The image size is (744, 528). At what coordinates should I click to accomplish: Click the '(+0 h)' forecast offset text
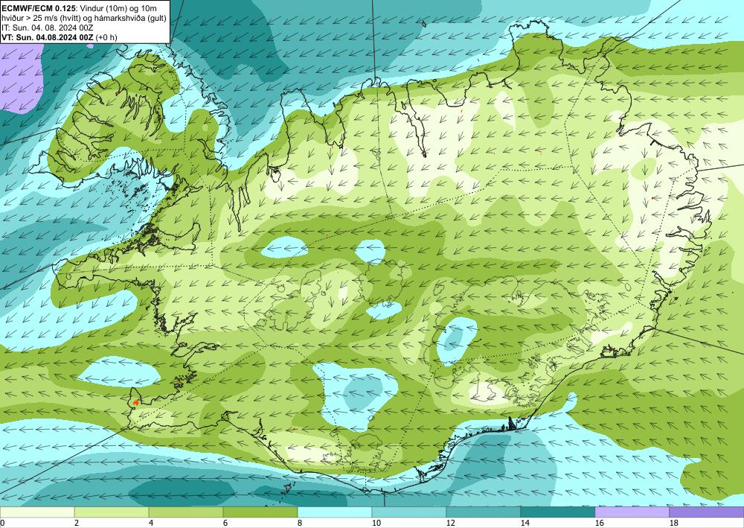[106, 37]
